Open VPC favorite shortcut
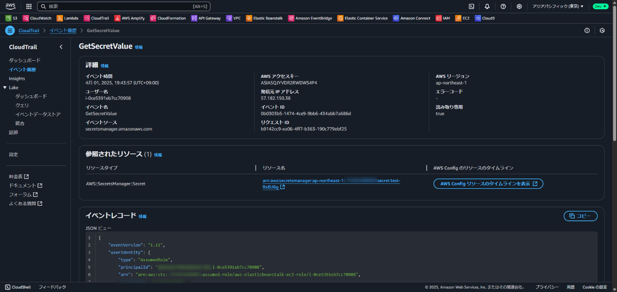The height and width of the screenshot is (292, 617). [x=234, y=18]
